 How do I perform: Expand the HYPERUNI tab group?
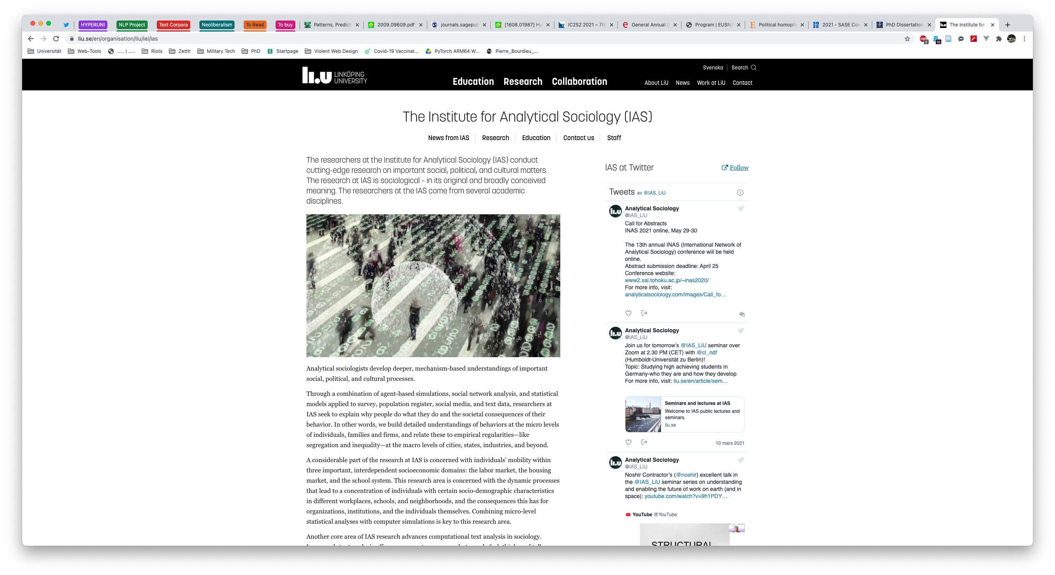pyautogui.click(x=92, y=24)
